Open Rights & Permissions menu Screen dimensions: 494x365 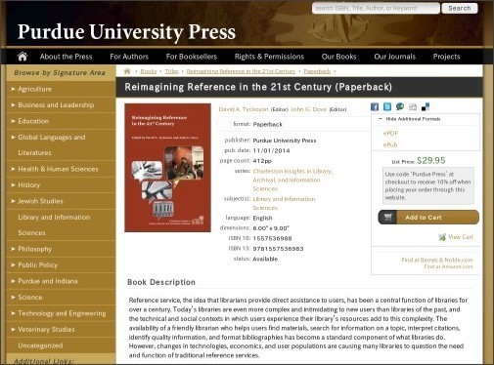point(269,57)
